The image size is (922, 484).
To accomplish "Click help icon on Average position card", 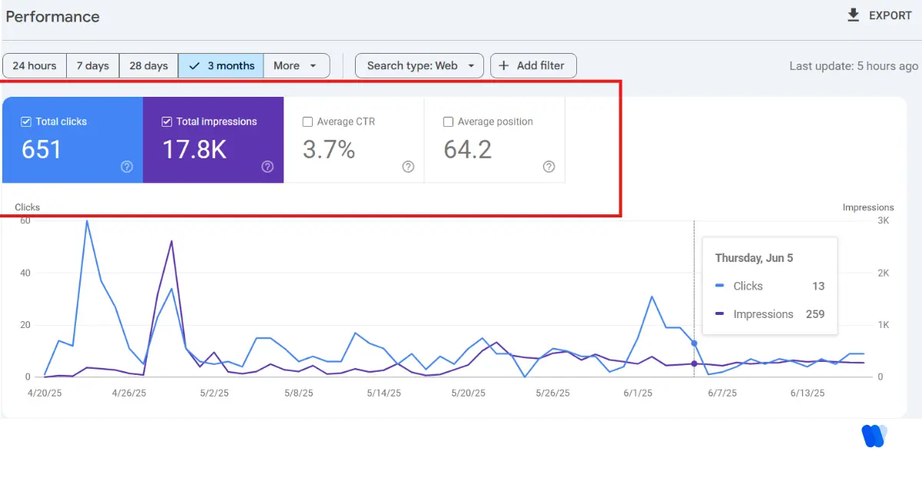I will pyautogui.click(x=549, y=167).
